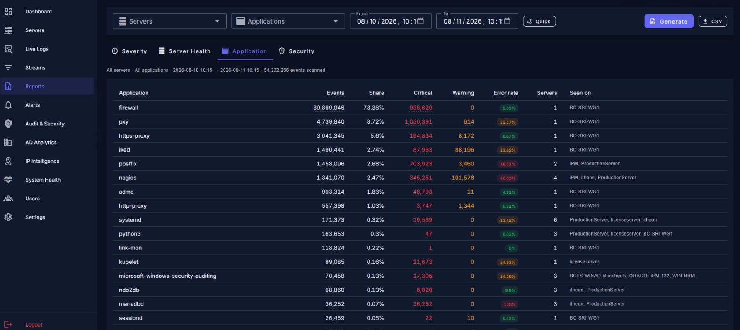
Task: Open the Settings gear icon
Action: tap(8, 217)
